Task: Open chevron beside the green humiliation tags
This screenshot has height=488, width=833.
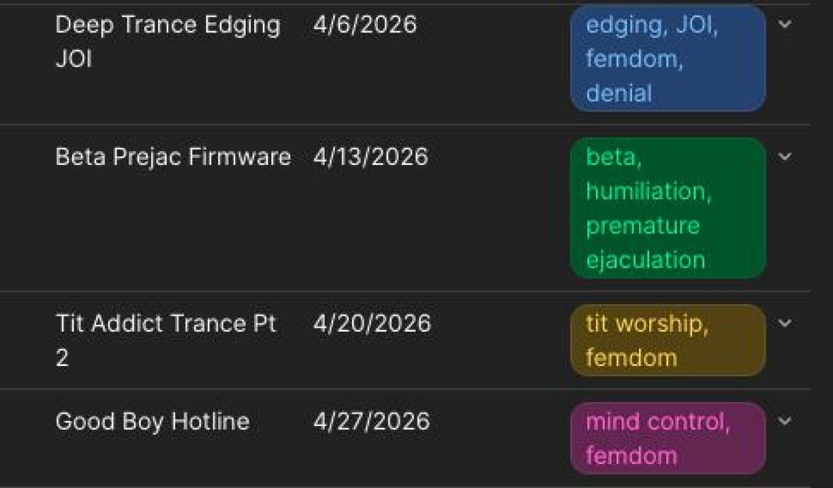Action: pos(785,156)
